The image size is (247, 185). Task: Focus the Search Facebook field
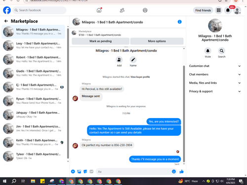(40, 10)
